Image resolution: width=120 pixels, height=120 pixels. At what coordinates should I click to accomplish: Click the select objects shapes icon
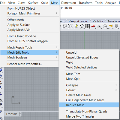tap(111, 26)
